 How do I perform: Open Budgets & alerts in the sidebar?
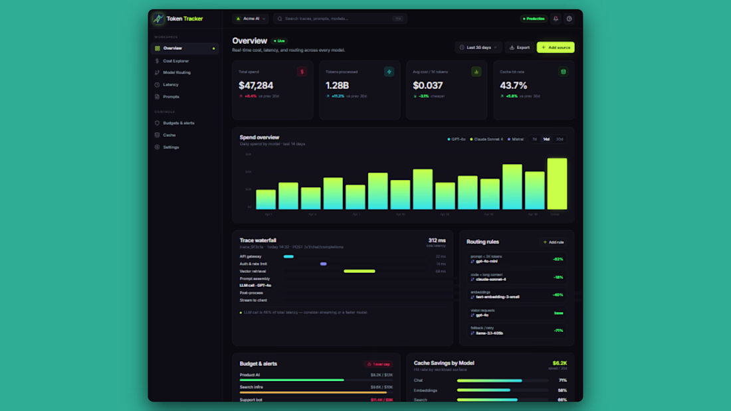[x=185, y=123]
